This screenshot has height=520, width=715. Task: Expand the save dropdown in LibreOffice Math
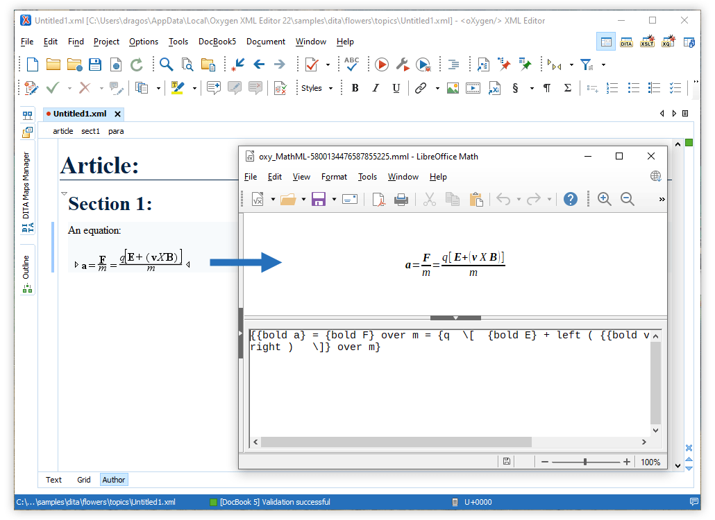pos(334,200)
